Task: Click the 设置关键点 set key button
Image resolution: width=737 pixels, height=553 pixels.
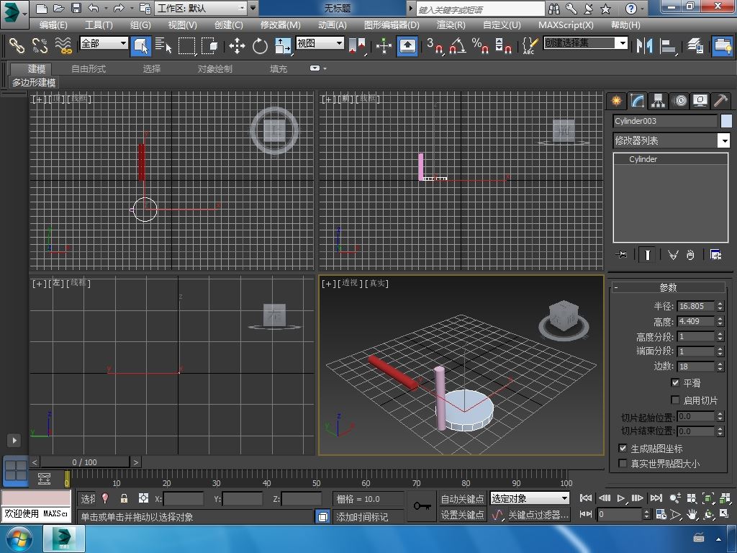Action: click(x=462, y=515)
